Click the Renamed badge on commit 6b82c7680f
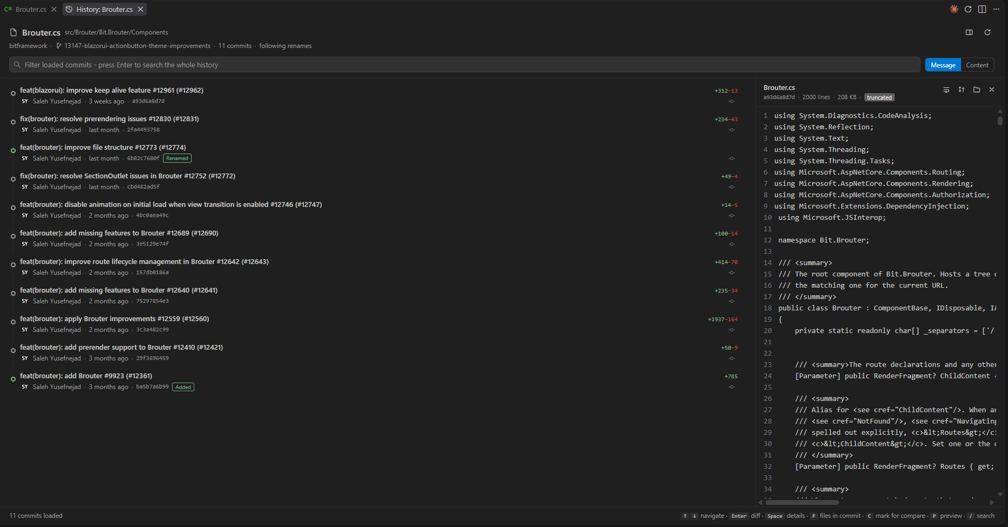 pyautogui.click(x=177, y=158)
